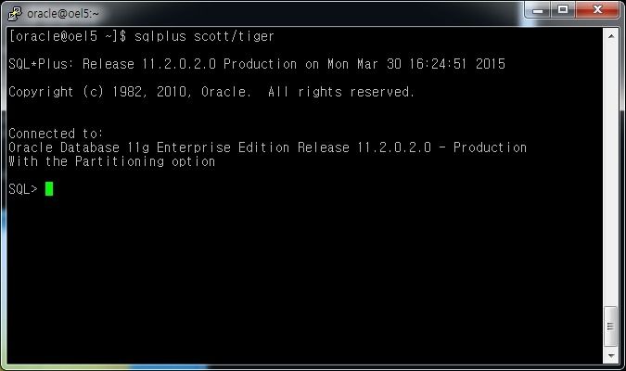Maximize the oracle@oel5 terminal window

click(x=563, y=9)
